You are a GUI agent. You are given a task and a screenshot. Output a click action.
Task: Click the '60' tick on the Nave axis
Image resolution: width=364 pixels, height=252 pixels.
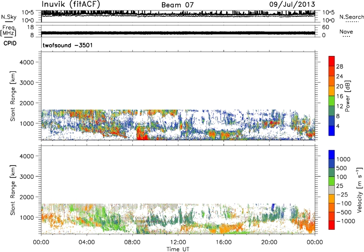pyautogui.click(x=325, y=27)
